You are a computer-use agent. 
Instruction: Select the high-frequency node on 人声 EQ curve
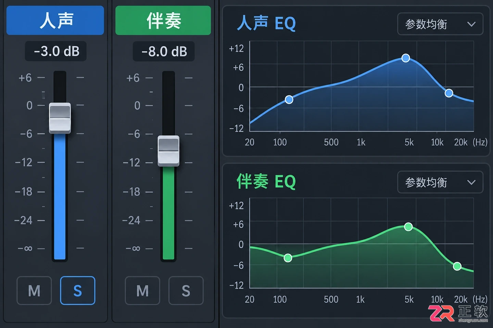[x=449, y=93]
